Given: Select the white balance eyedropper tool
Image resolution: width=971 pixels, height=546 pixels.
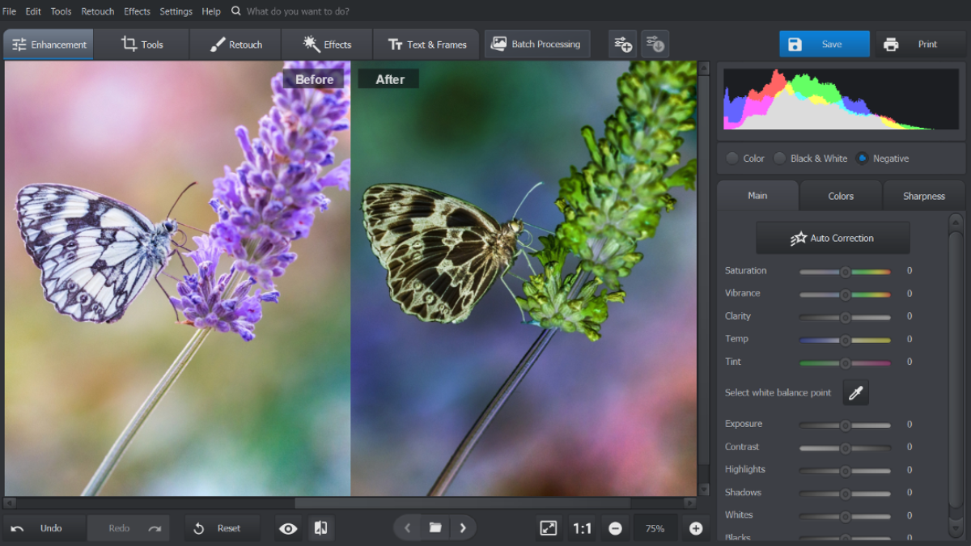Looking at the screenshot, I should (x=855, y=392).
